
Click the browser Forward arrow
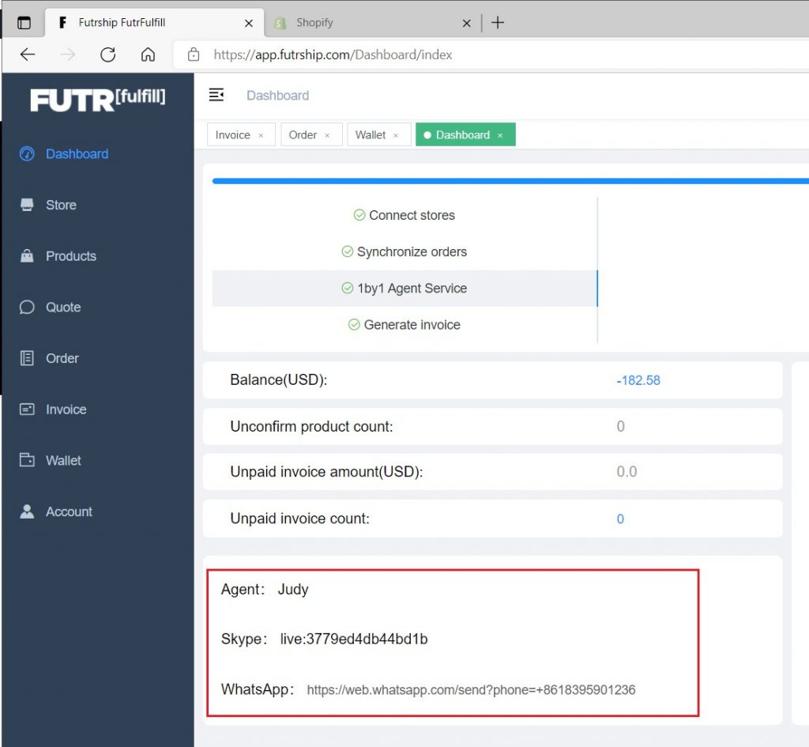68,55
